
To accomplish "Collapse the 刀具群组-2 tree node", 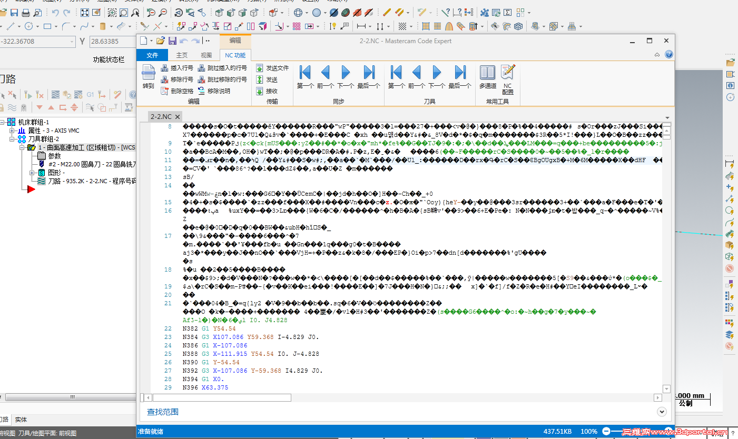I will pos(13,139).
